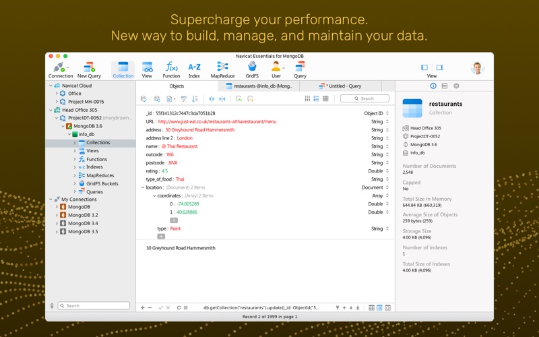Click the stop square icon in bottom bar
Screen dimensions: 539x337
click(186, 308)
